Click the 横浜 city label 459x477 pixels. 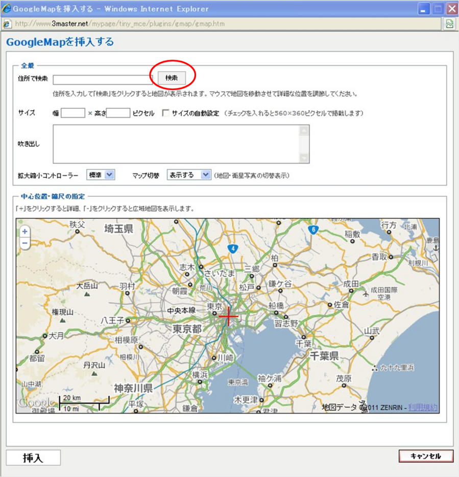(x=200, y=375)
